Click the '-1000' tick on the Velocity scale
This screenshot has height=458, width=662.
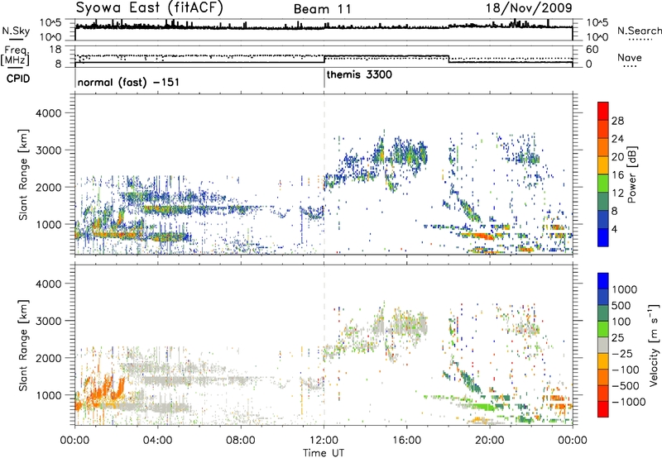tap(628, 402)
